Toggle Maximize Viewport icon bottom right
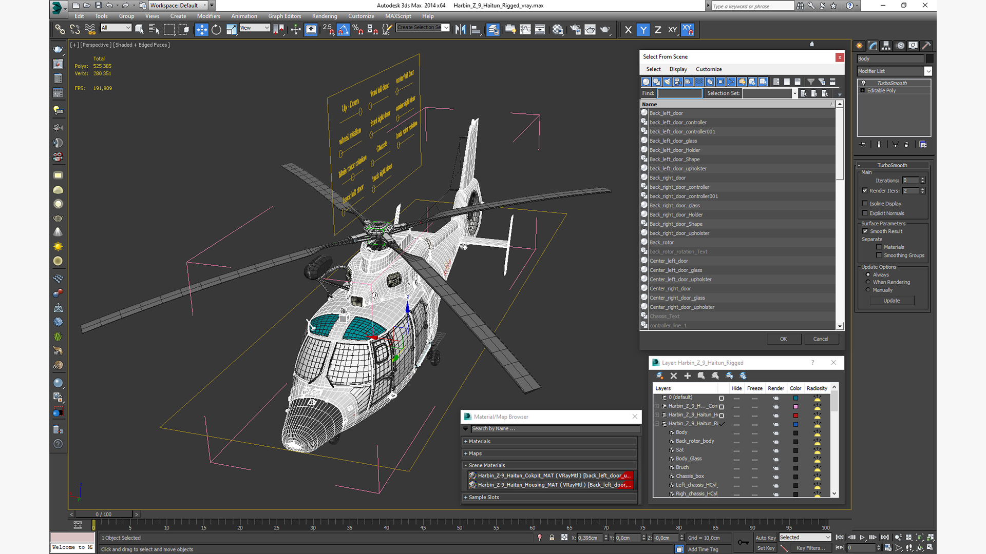 (930, 548)
